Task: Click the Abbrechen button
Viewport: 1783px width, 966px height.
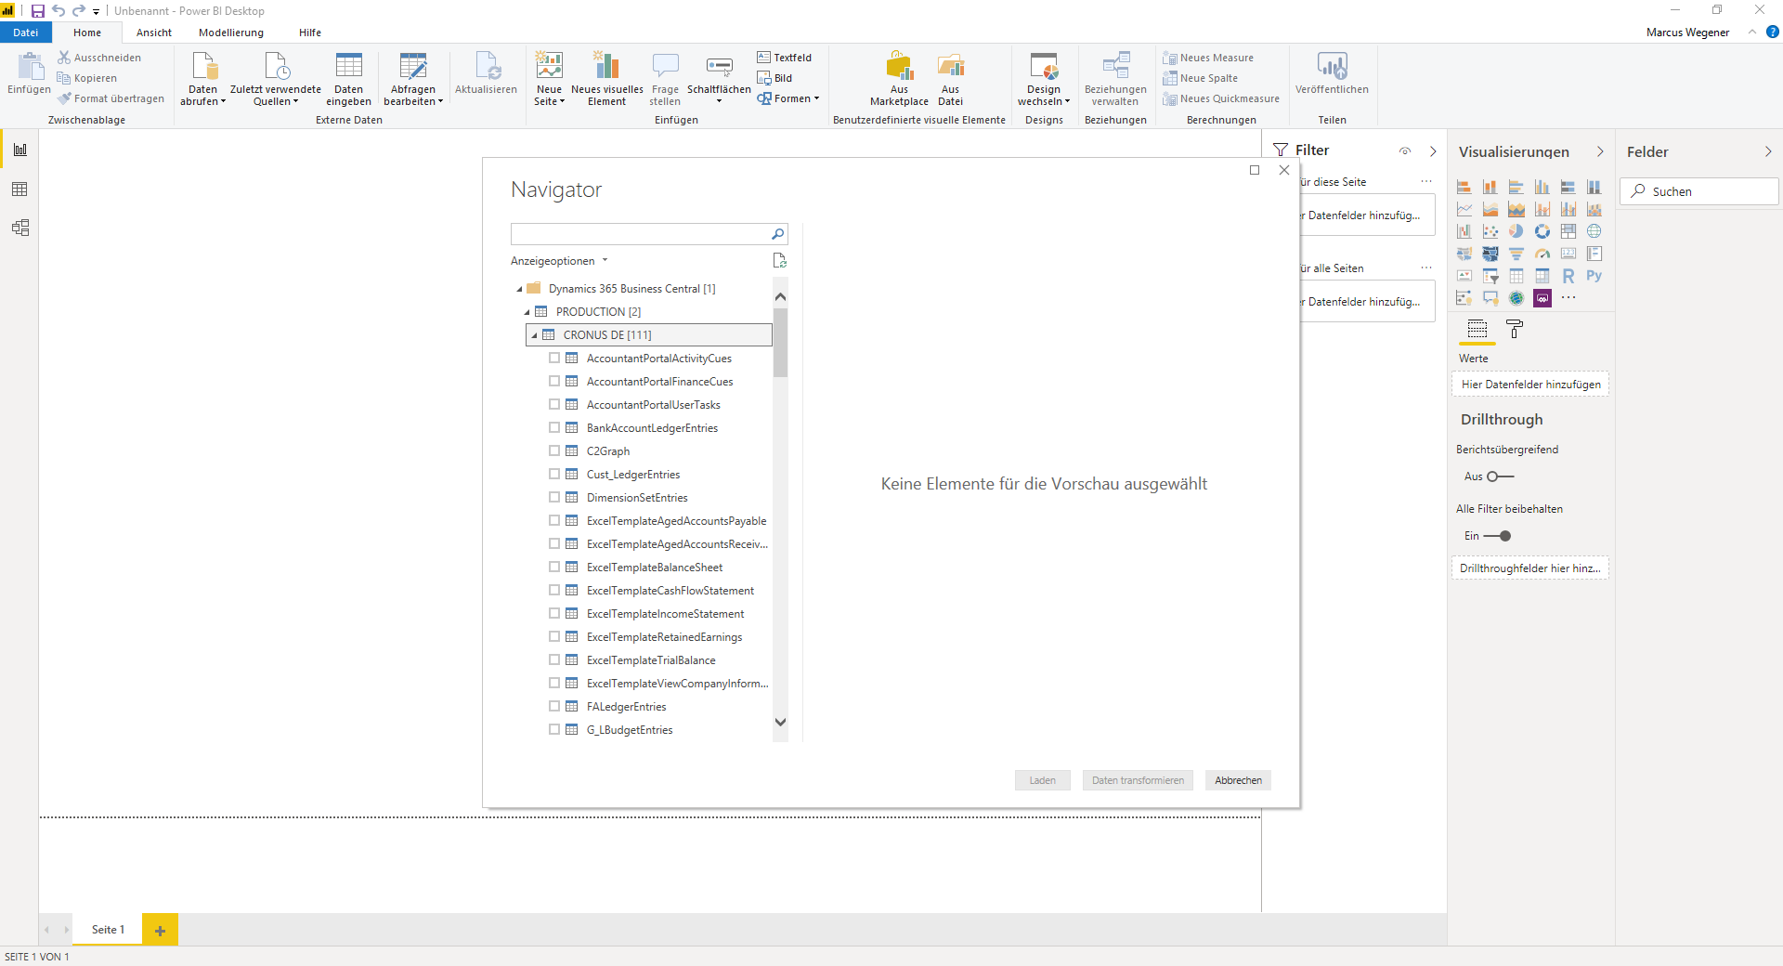Action: [1238, 780]
